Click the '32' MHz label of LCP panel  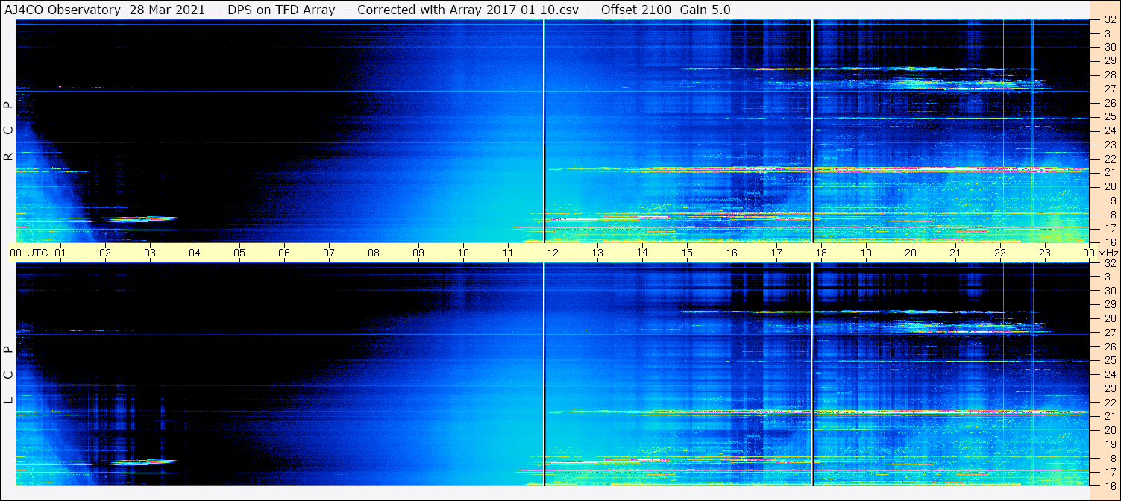tap(1109, 263)
